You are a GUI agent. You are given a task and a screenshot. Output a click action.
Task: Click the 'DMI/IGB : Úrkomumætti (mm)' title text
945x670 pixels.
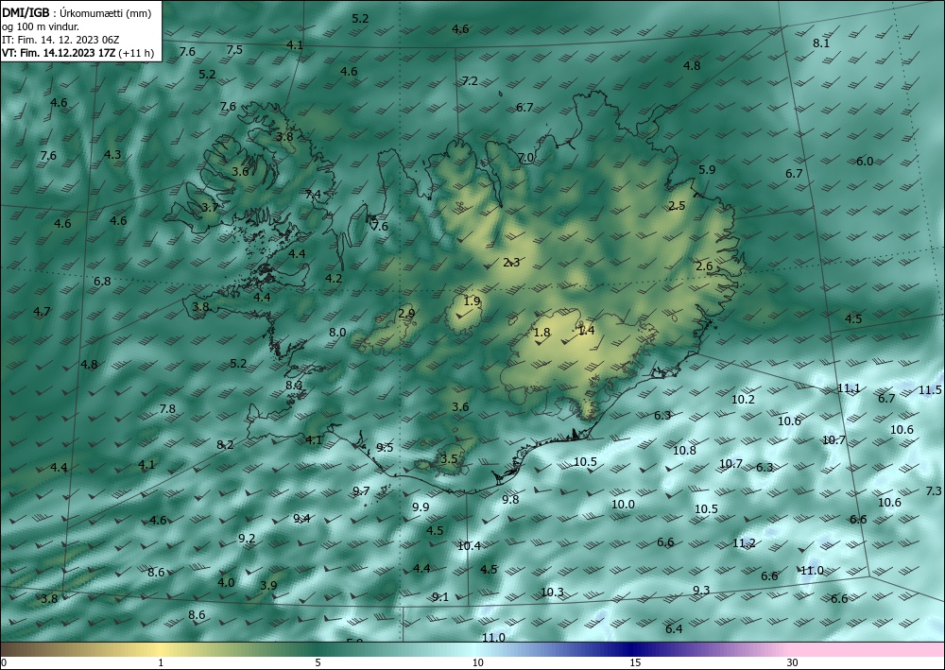click(75, 12)
